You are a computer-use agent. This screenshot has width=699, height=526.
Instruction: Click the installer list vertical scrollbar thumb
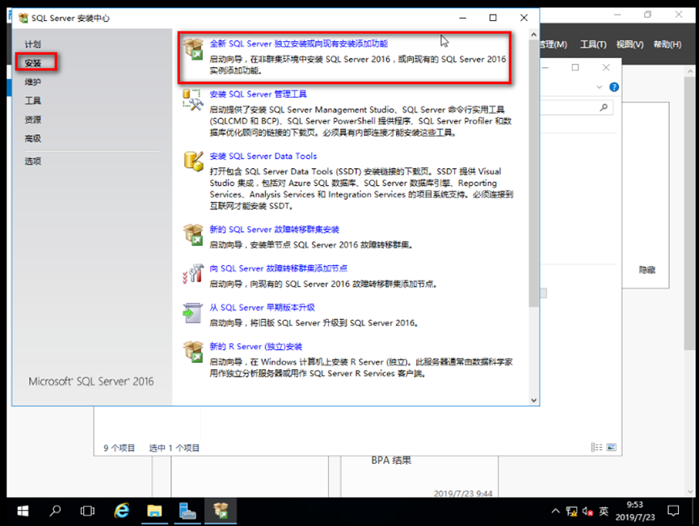pyautogui.click(x=533, y=174)
